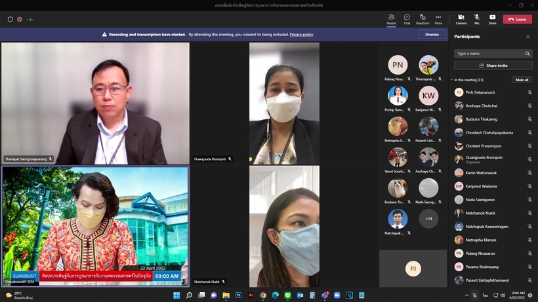Select participant Pasavit Likitaphithanawat in list
The image size is (538, 302).
pos(493,280)
